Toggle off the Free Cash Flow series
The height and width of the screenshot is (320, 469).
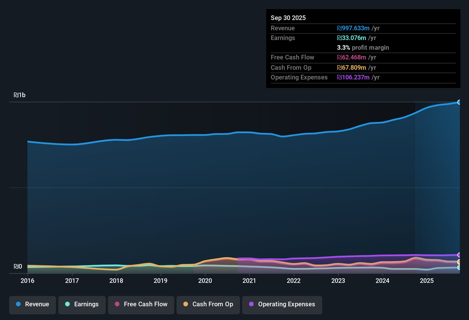[x=141, y=305]
